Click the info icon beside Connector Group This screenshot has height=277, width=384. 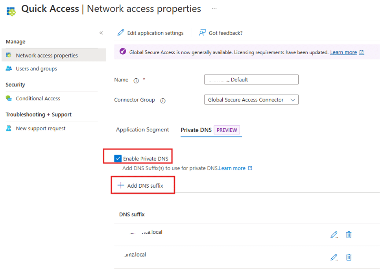pos(162,100)
